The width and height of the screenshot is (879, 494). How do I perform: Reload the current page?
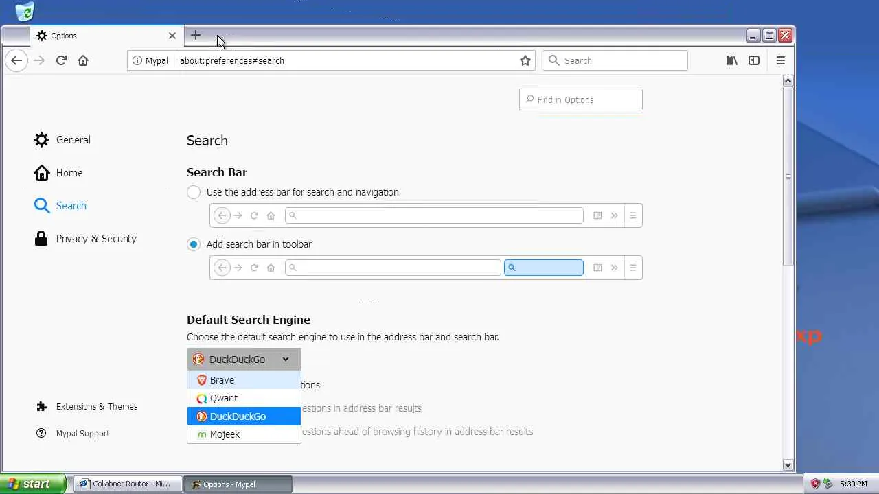coord(61,60)
